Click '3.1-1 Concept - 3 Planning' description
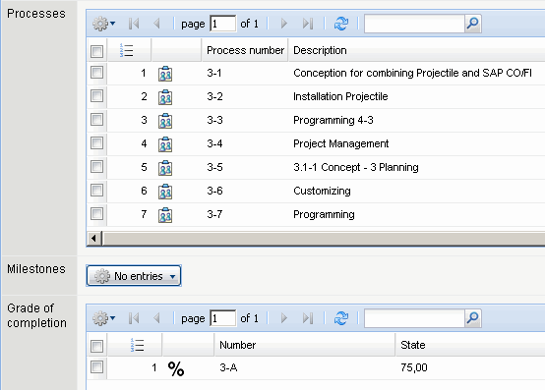 click(x=356, y=167)
